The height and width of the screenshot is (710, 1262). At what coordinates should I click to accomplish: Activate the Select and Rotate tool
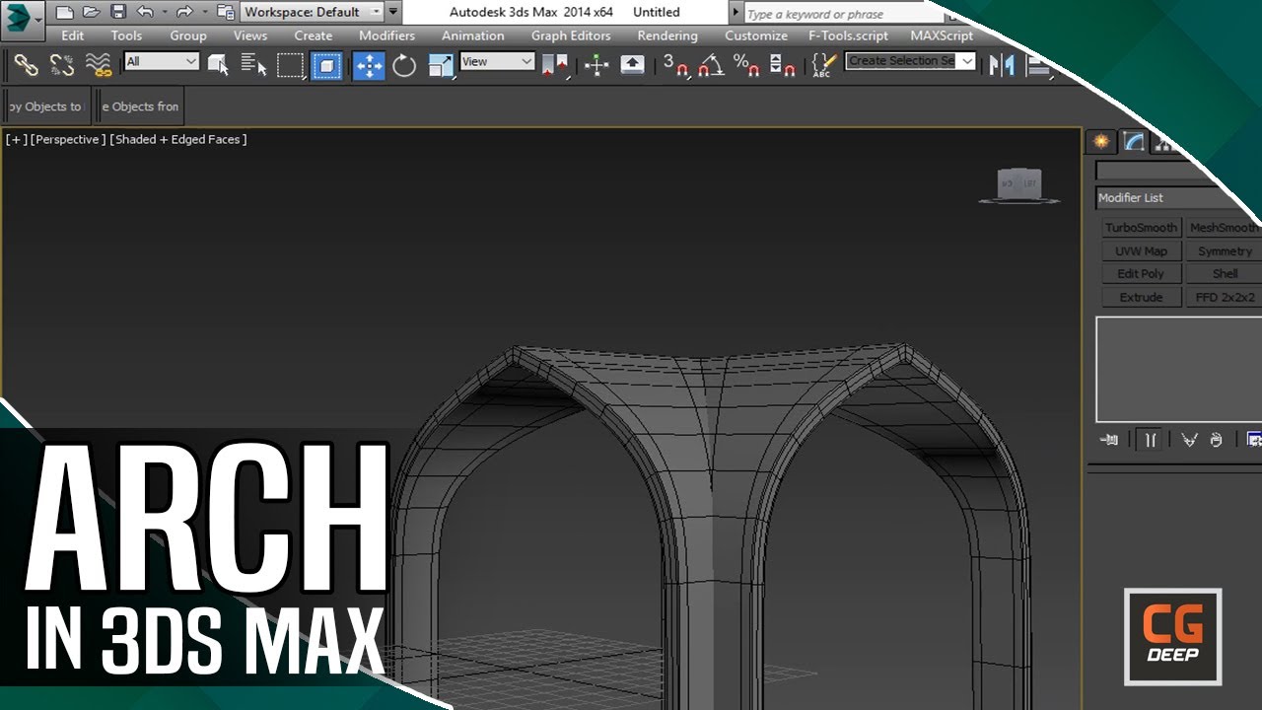[x=404, y=65]
